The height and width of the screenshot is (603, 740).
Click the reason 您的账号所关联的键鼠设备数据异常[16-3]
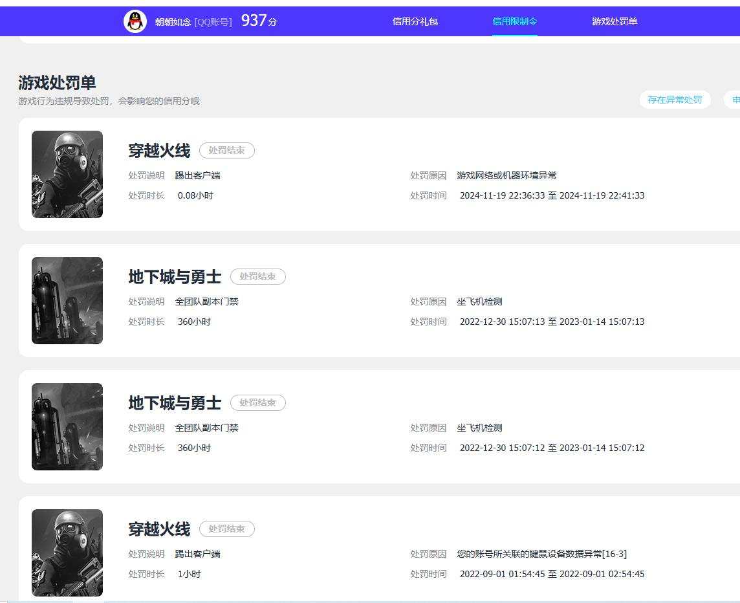(542, 553)
